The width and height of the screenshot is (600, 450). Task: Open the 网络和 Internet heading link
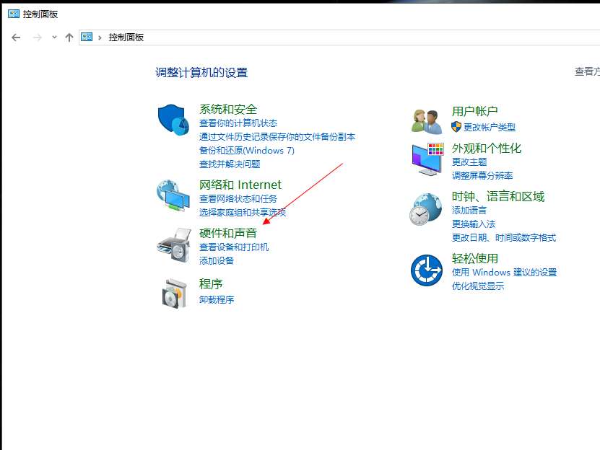click(240, 185)
